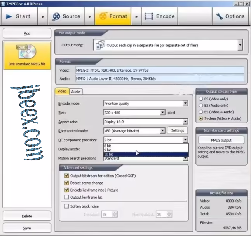Click the Format film reel icon

[x=103, y=16]
